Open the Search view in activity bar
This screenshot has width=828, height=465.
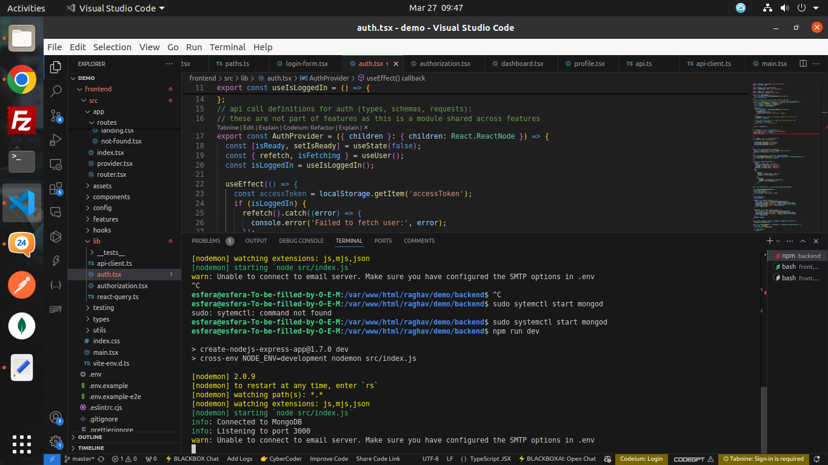[56, 91]
